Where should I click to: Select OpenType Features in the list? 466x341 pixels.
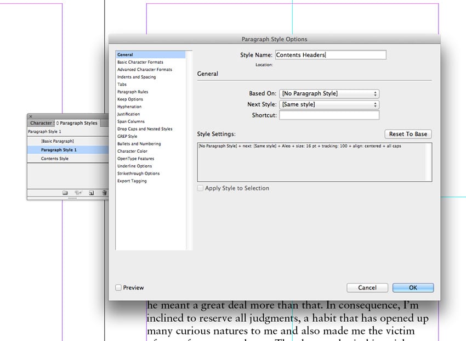135,159
